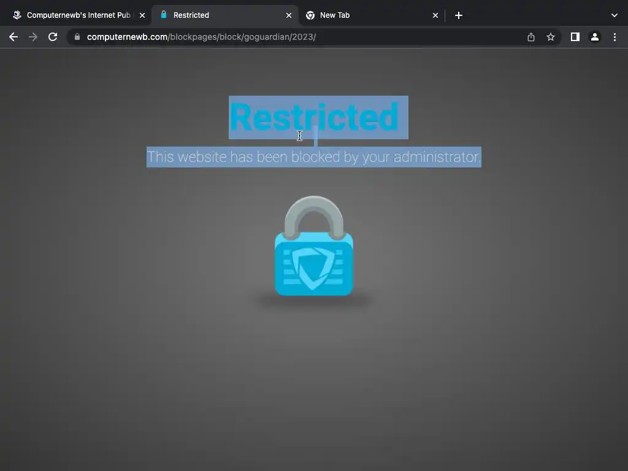Open the profile avatar menu
Screen dimensions: 628x471
595,37
